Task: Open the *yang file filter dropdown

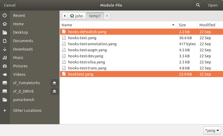Action: point(212,130)
